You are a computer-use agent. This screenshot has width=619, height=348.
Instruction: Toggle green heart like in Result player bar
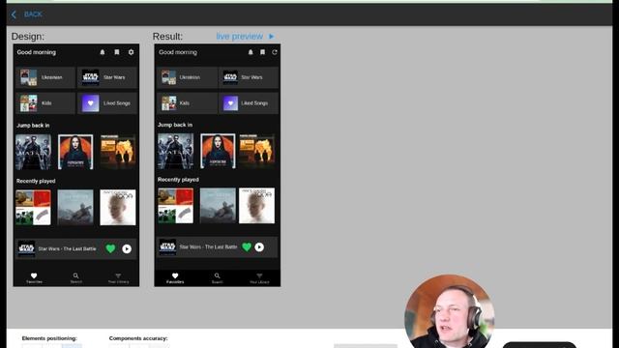[247, 247]
